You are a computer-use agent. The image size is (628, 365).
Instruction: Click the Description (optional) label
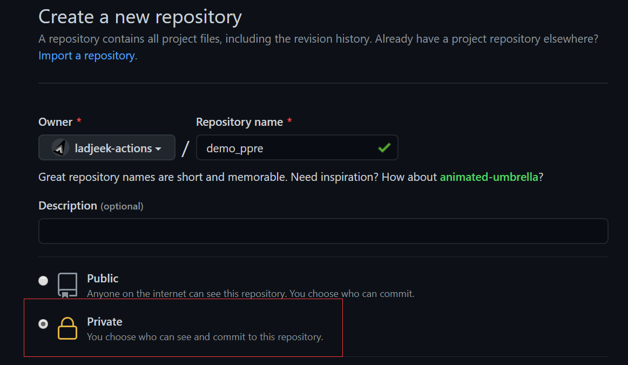[x=91, y=206]
